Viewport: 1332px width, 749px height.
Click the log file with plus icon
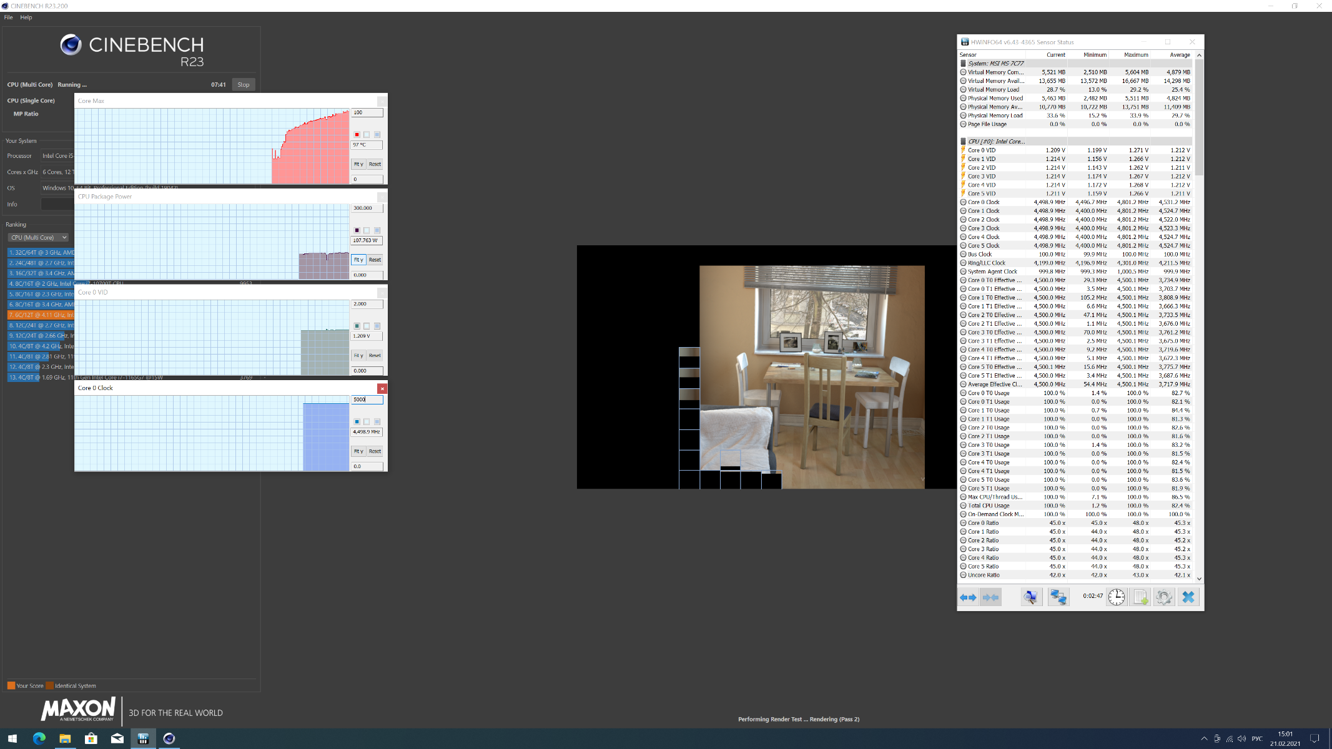[1140, 597]
